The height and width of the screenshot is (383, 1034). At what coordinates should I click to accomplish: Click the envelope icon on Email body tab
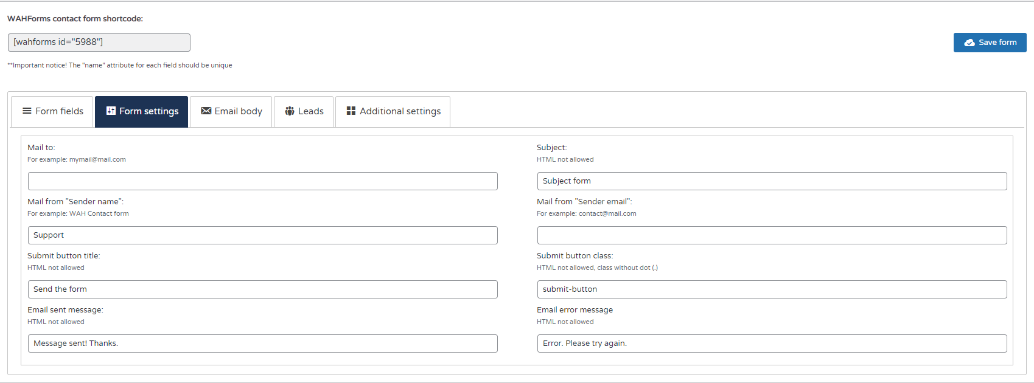(206, 111)
